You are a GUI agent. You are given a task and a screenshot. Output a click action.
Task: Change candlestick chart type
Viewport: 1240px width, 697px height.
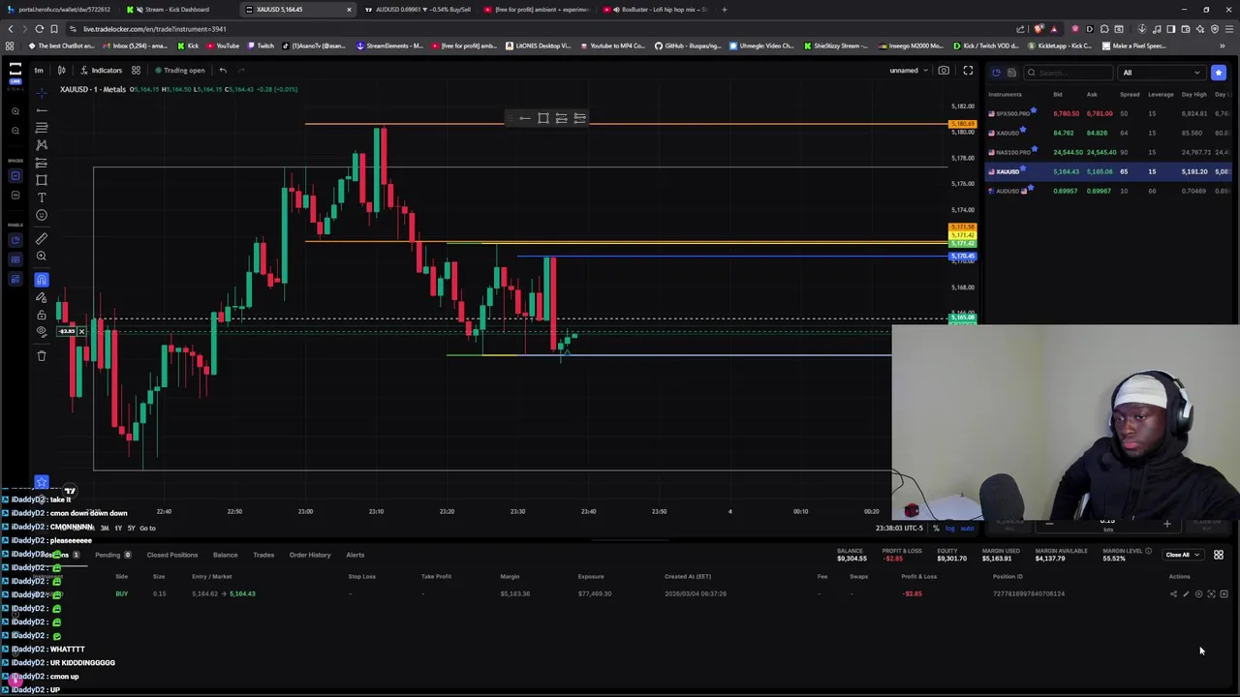pyautogui.click(x=61, y=70)
